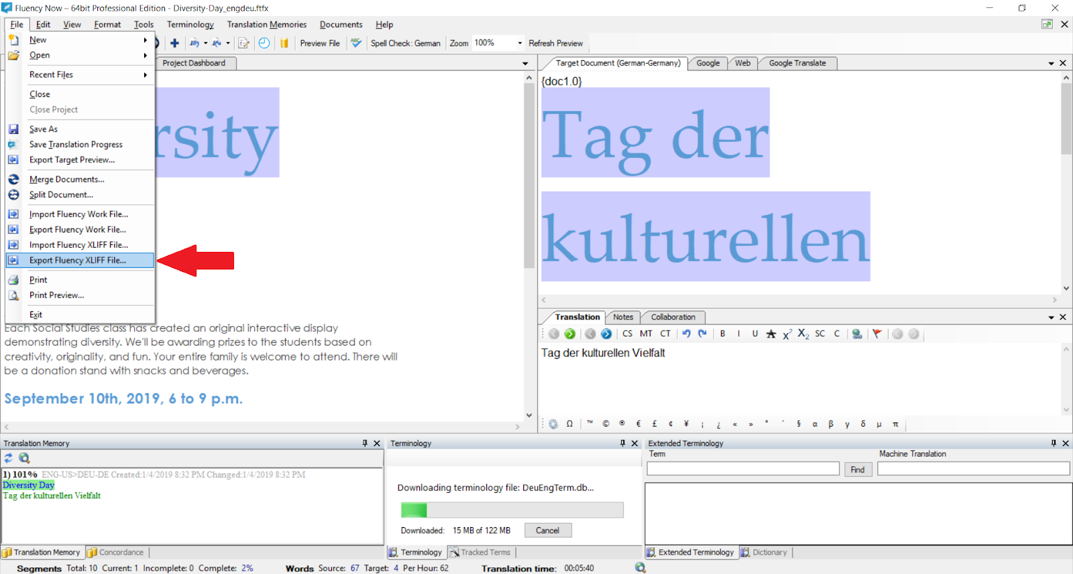Click the terminology download progress bar
1073x574 pixels.
click(512, 510)
